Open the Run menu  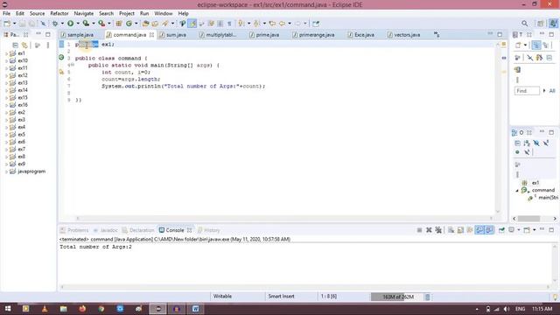144,13
